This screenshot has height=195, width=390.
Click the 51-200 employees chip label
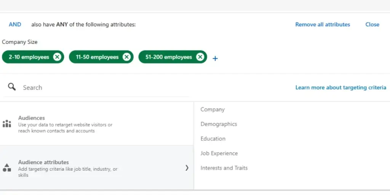point(169,57)
